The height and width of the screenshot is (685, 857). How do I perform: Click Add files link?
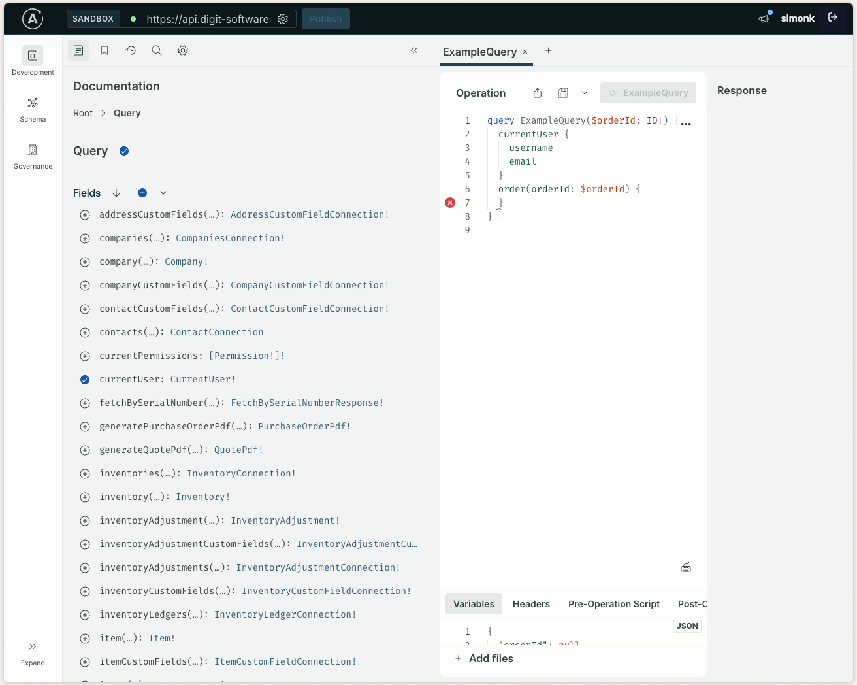pyautogui.click(x=491, y=658)
